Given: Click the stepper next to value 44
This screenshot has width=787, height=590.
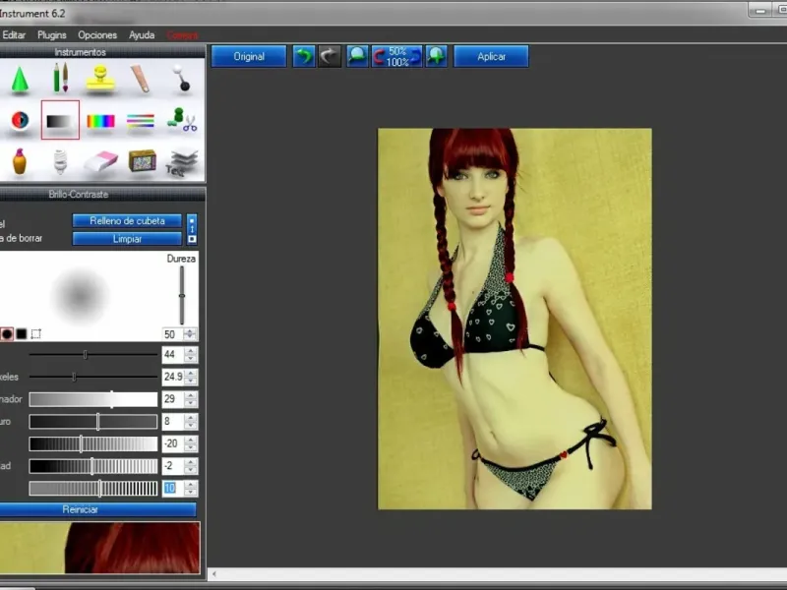Looking at the screenshot, I should 191,355.
